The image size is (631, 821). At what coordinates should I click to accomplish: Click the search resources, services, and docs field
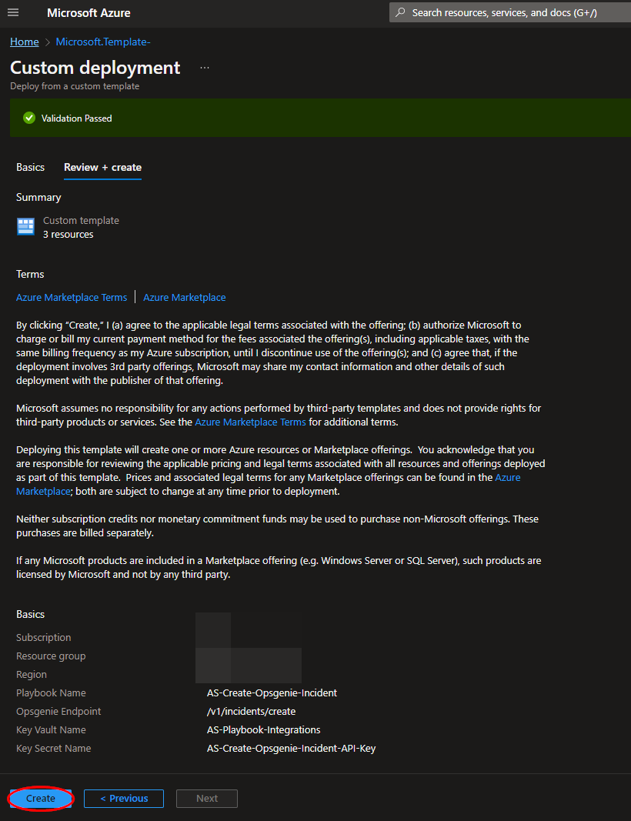click(510, 12)
